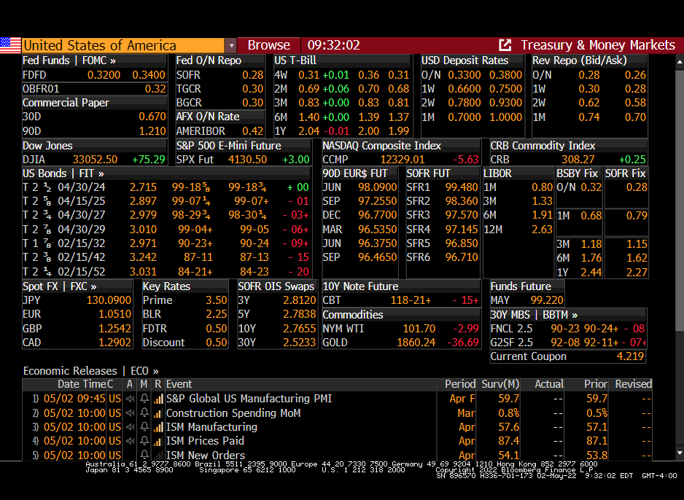Click the SFR1 99.480 future row
The width and height of the screenshot is (684, 500).
(443, 187)
